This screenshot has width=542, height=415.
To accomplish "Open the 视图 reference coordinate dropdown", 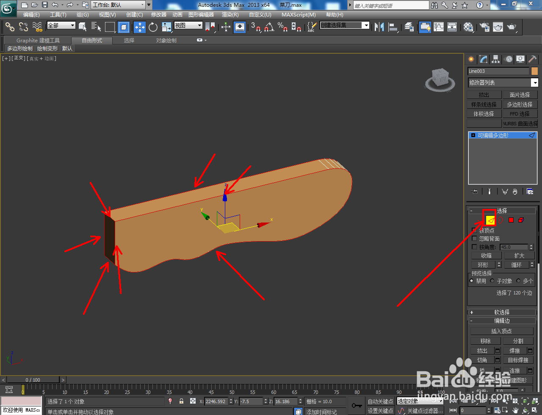I will (x=188, y=25).
